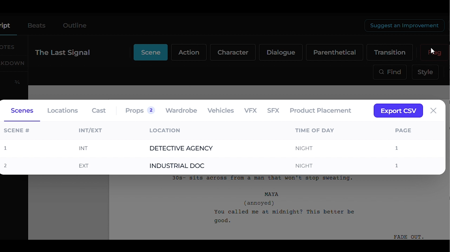Viewport: 450px width, 252px height.
Task: Switch to the Locations breakdown tab
Action: click(62, 110)
